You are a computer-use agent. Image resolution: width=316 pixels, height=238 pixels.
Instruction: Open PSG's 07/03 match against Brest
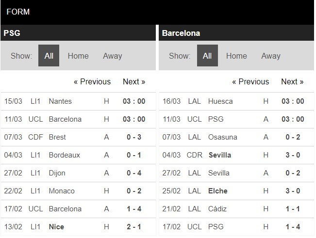coord(57,137)
